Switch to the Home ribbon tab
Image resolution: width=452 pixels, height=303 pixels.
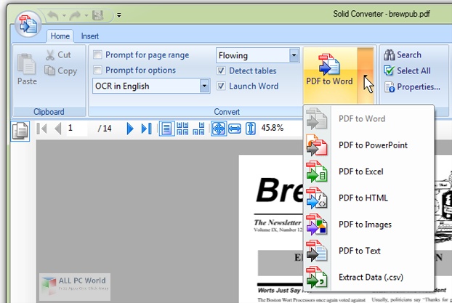[60, 36]
